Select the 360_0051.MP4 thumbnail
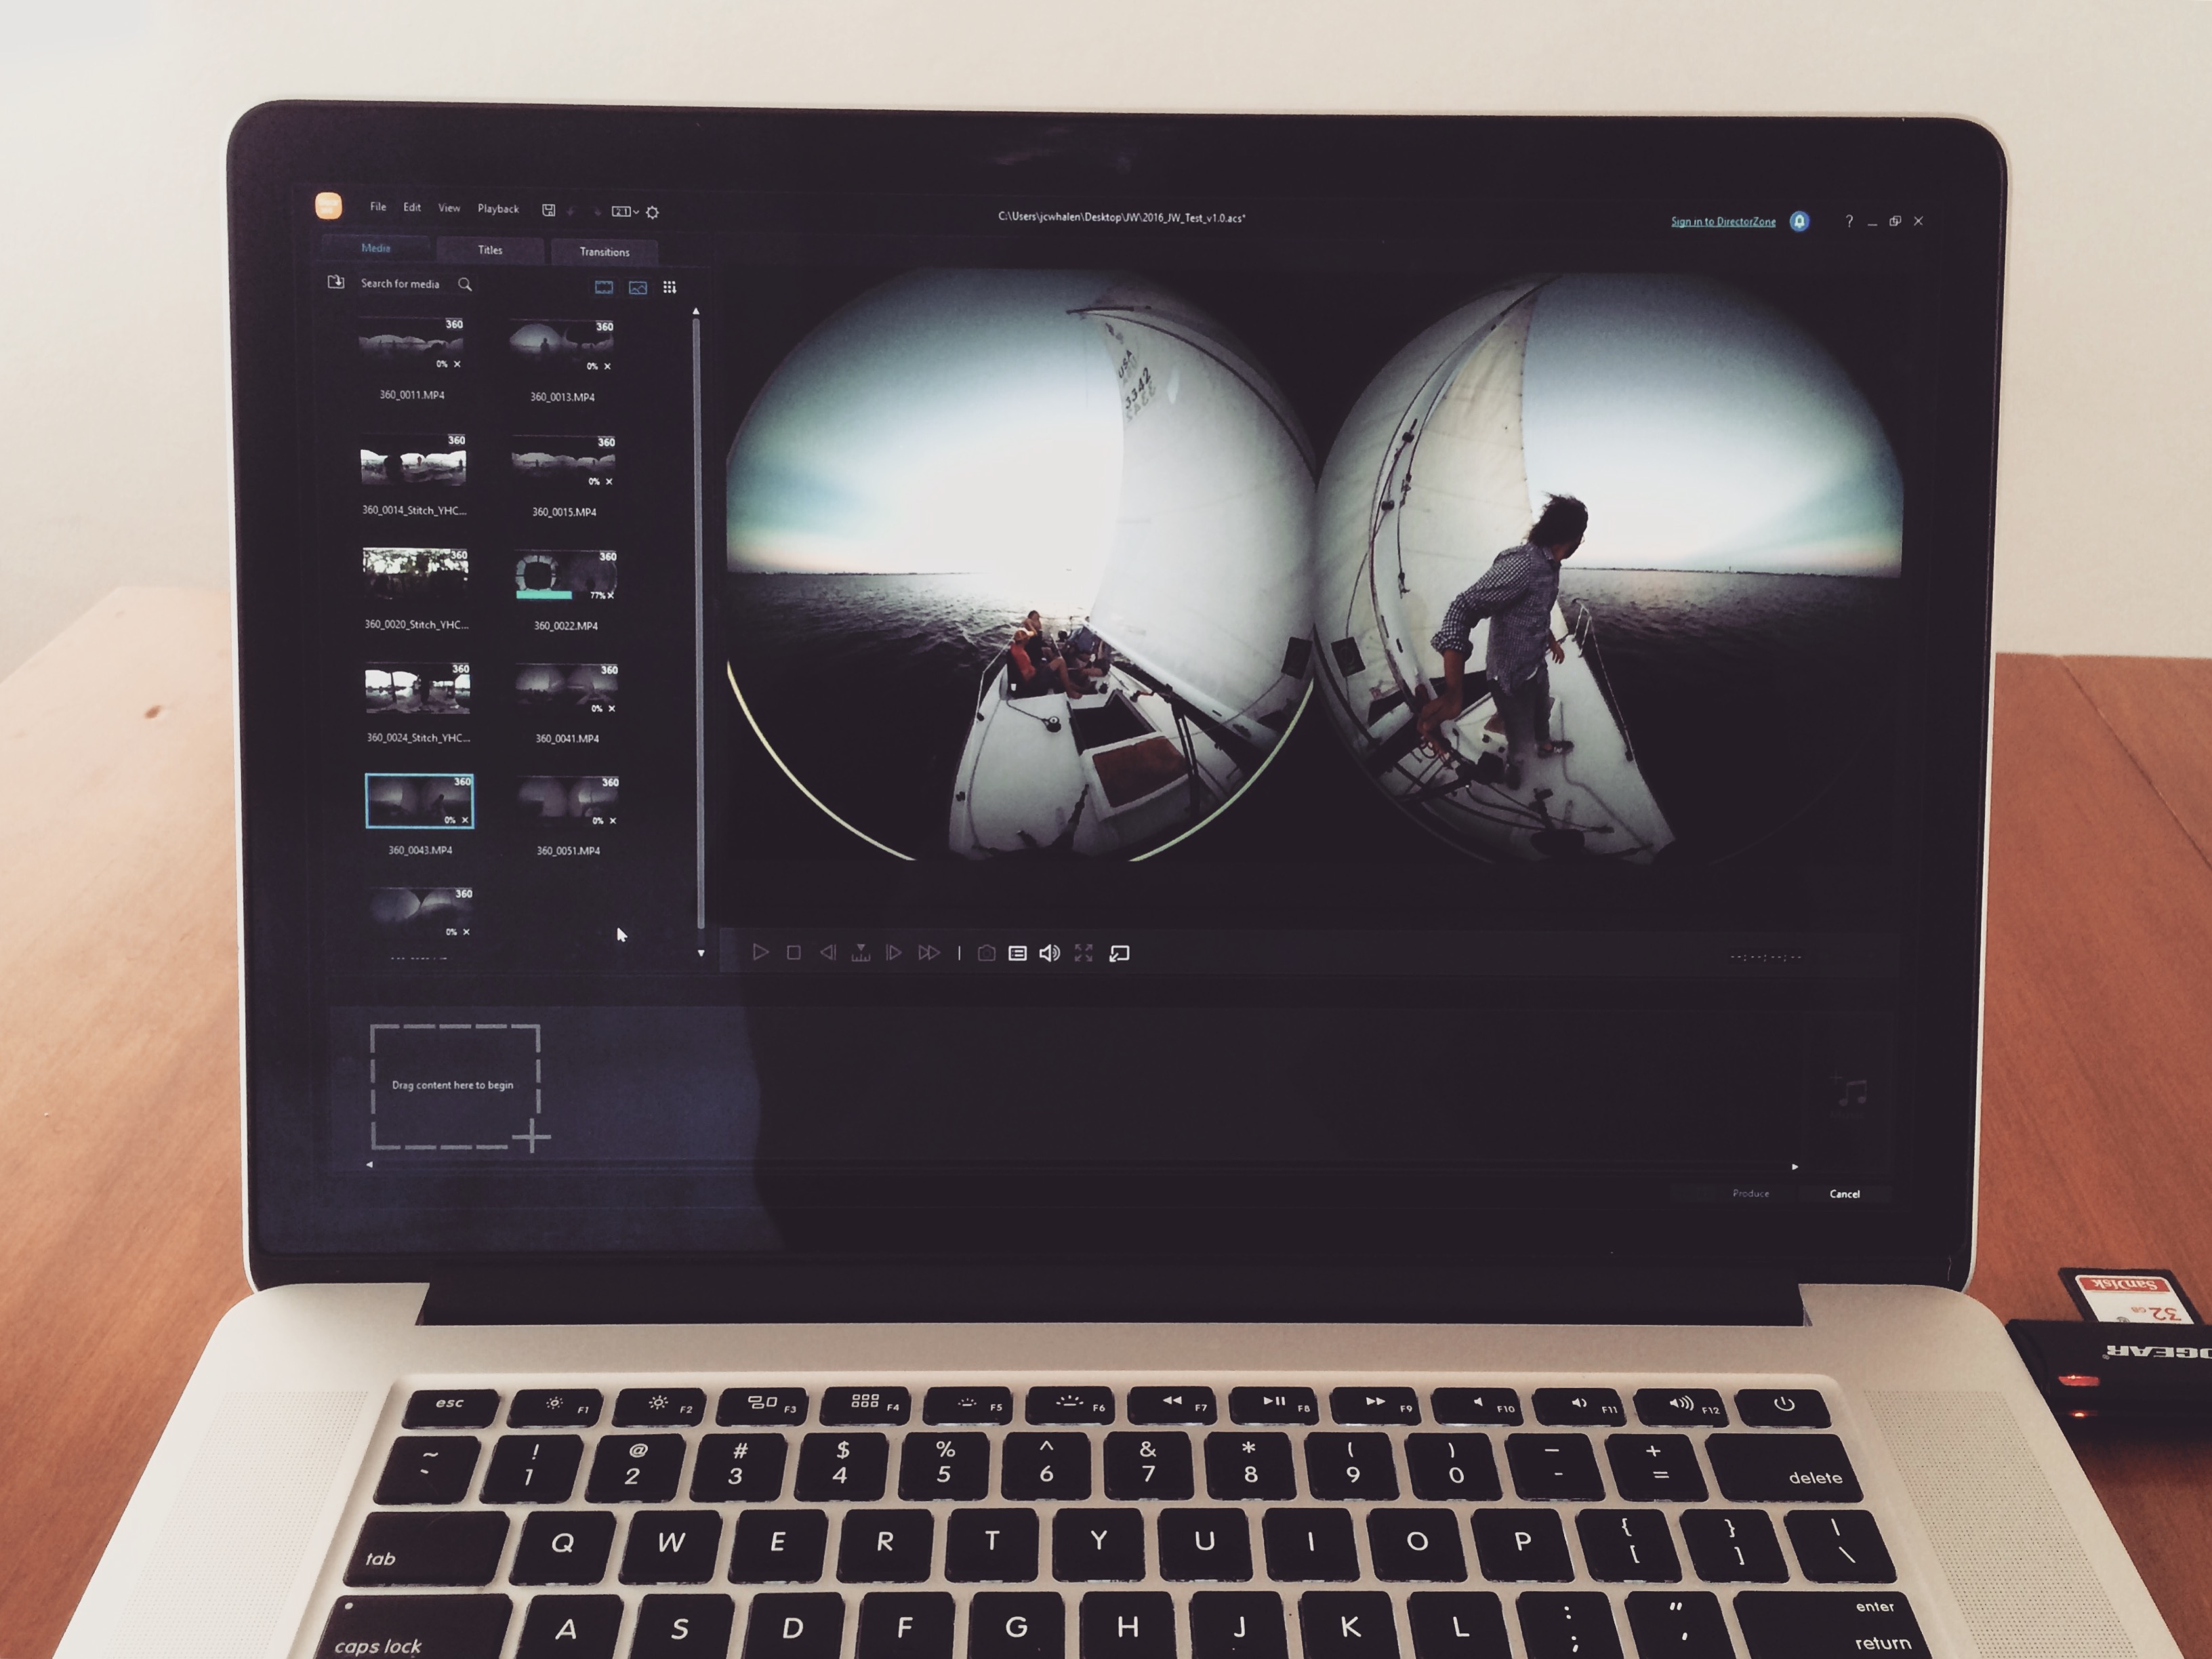This screenshot has height=1659, width=2212. click(568, 802)
